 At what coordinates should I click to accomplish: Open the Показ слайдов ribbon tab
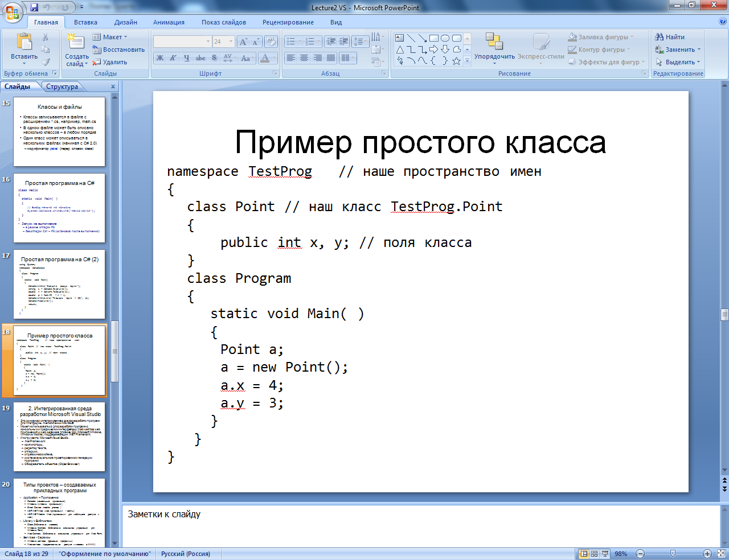click(x=224, y=22)
